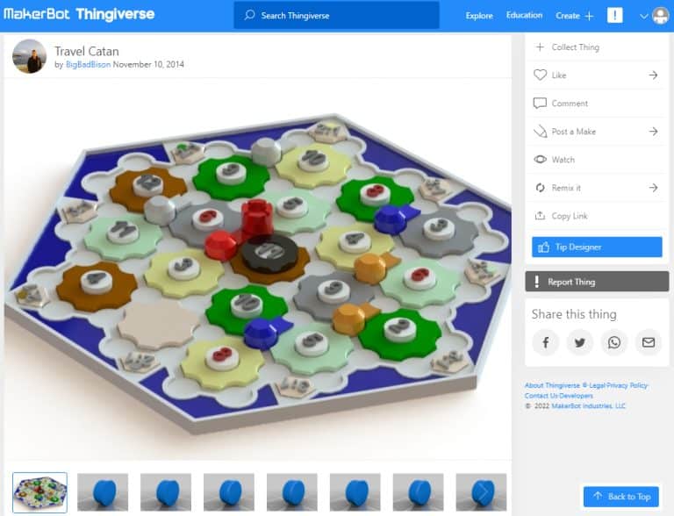Open BigBadBison's profile link
This screenshot has height=516, width=674.
tap(88, 65)
